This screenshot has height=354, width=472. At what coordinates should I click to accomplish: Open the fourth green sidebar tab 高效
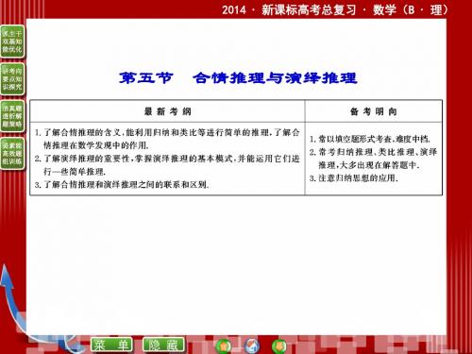pyautogui.click(x=12, y=154)
